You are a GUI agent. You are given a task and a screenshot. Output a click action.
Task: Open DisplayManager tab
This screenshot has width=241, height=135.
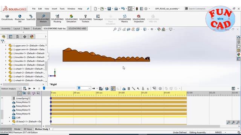click(32, 37)
